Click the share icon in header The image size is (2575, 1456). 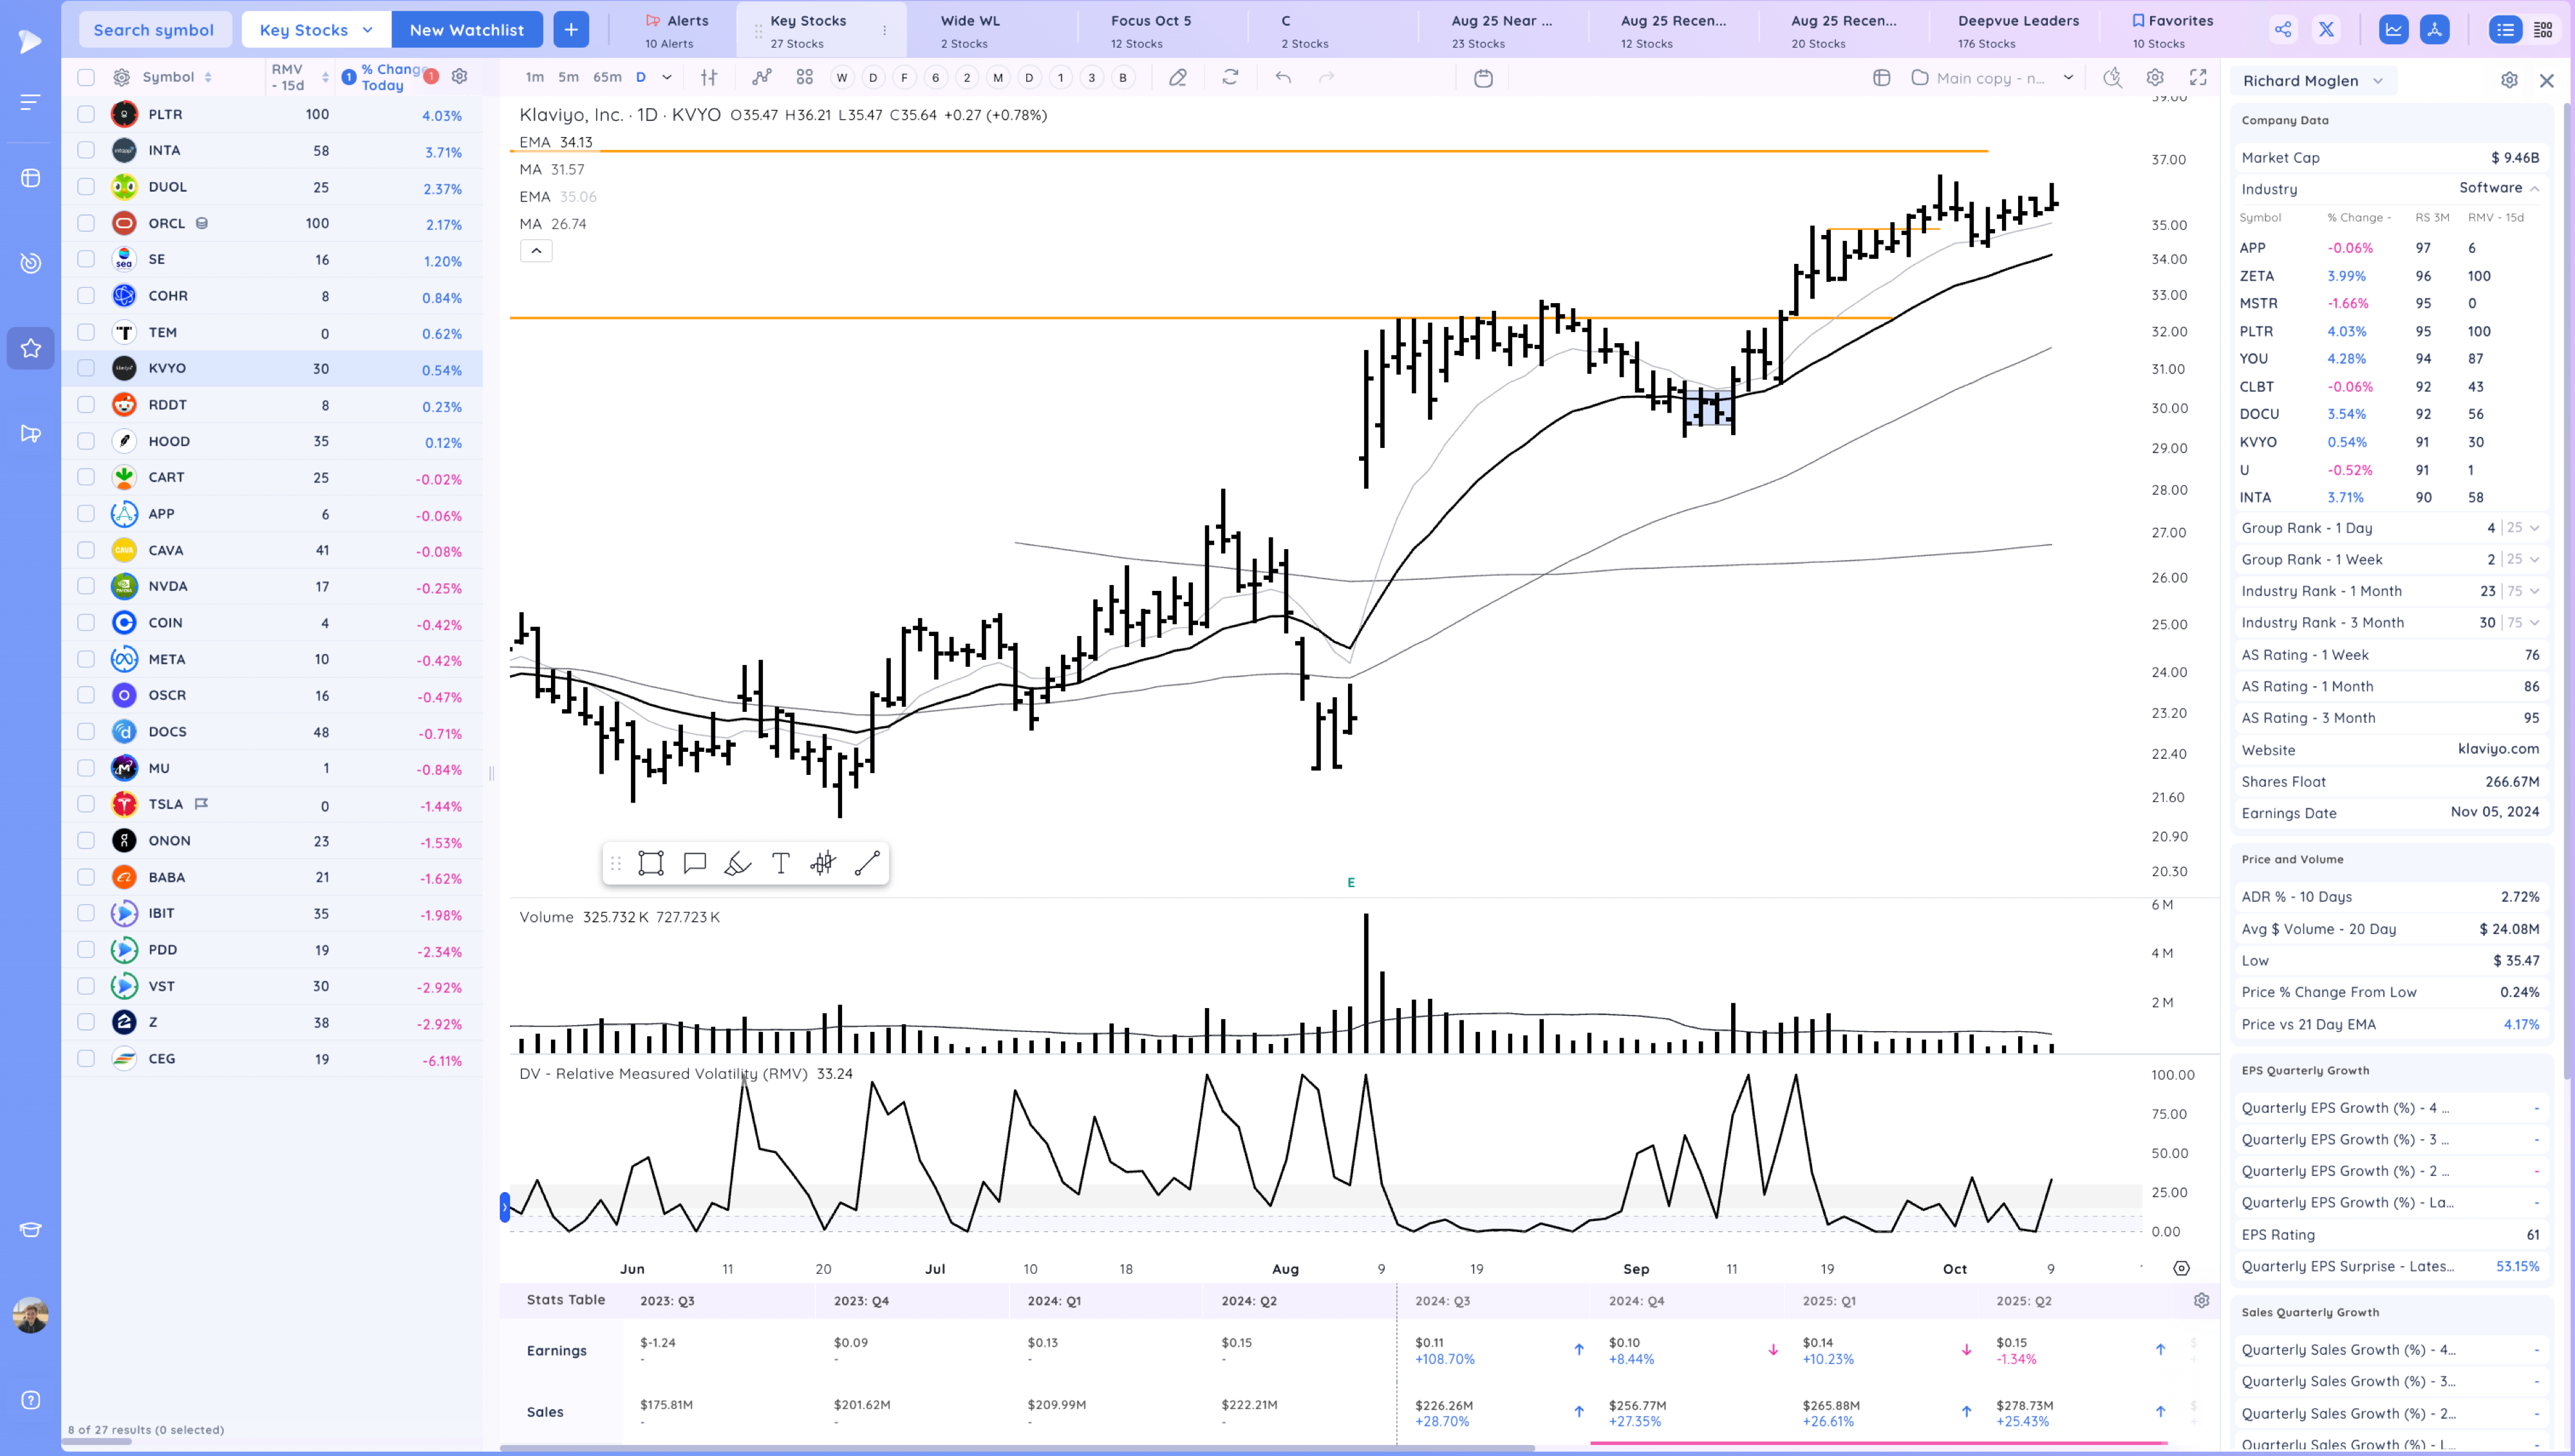click(x=2283, y=29)
